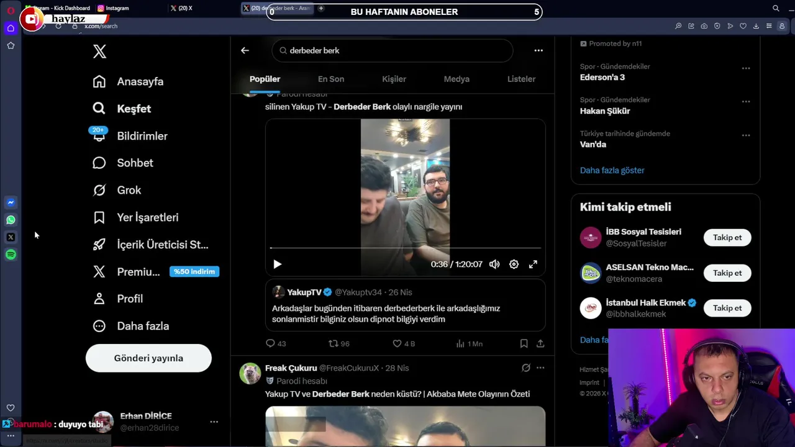Screen dimensions: 795x447
Task: Switch to Kick Dashboard browser tab
Action: click(58, 8)
